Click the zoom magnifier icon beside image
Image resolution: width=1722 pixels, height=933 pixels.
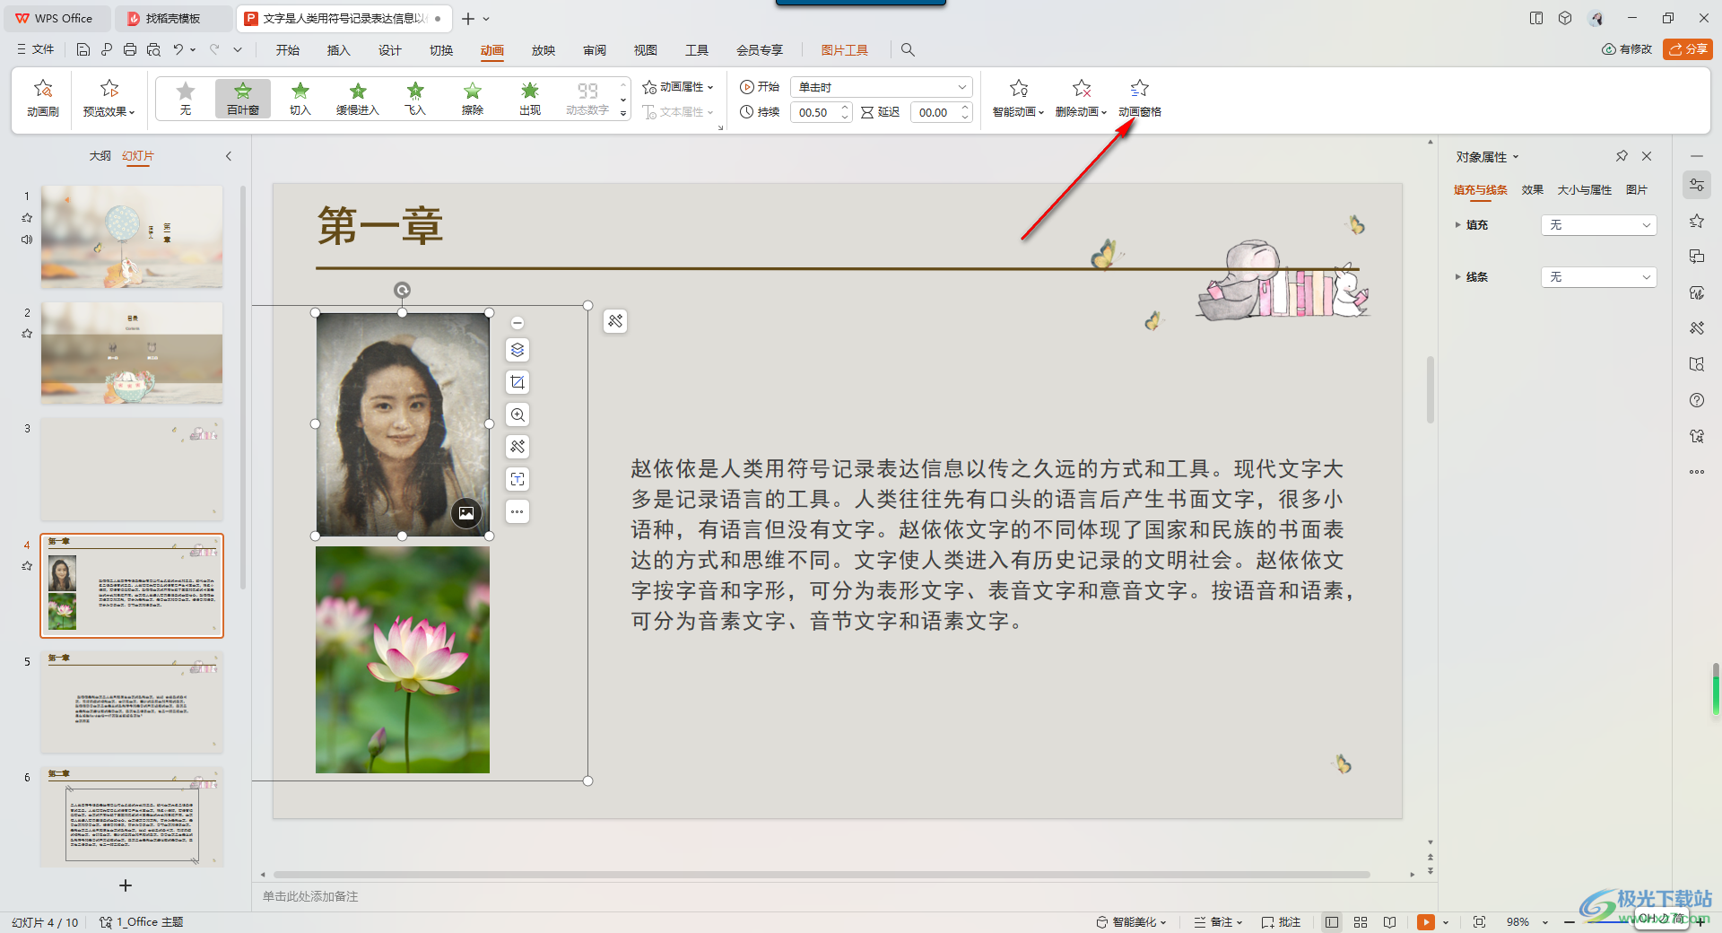click(517, 414)
